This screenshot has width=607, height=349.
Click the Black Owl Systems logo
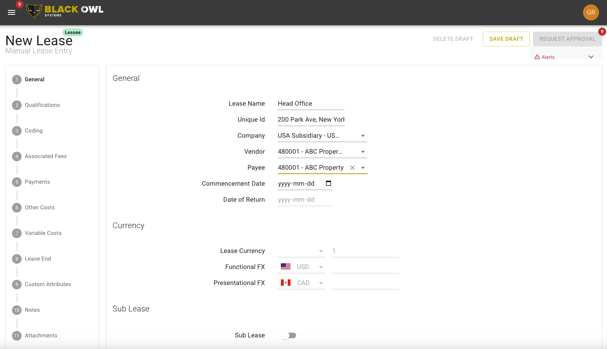point(65,11)
